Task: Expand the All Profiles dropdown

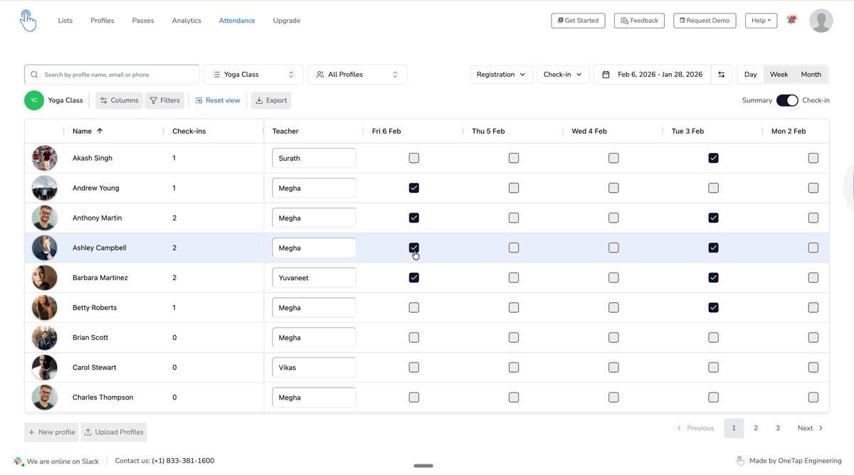Action: [357, 75]
